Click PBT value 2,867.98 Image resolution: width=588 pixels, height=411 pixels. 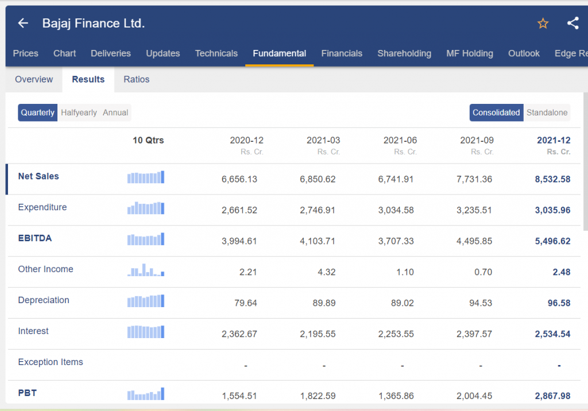552,396
